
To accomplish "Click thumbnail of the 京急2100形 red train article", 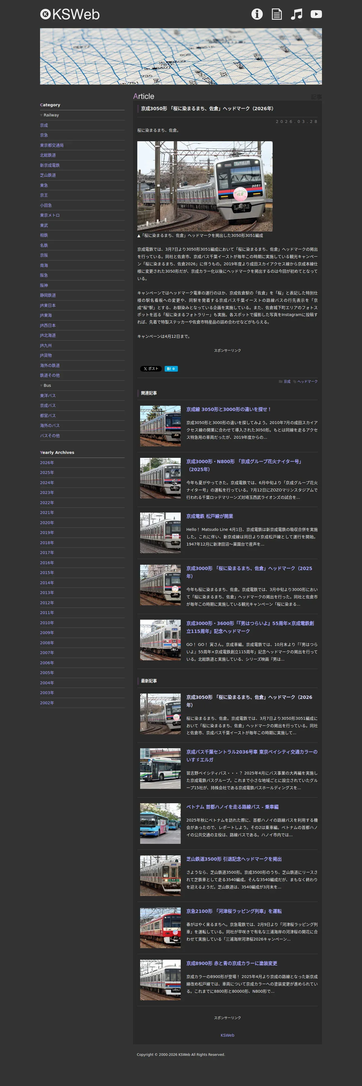I will (x=160, y=928).
